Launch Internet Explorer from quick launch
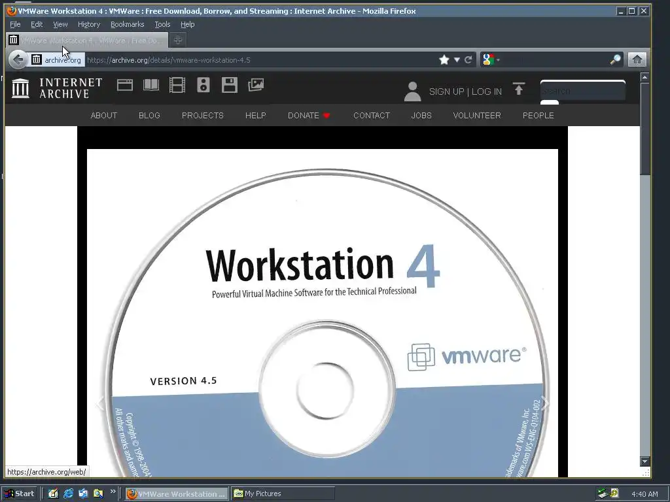Image resolution: width=670 pixels, height=502 pixels. (x=68, y=494)
